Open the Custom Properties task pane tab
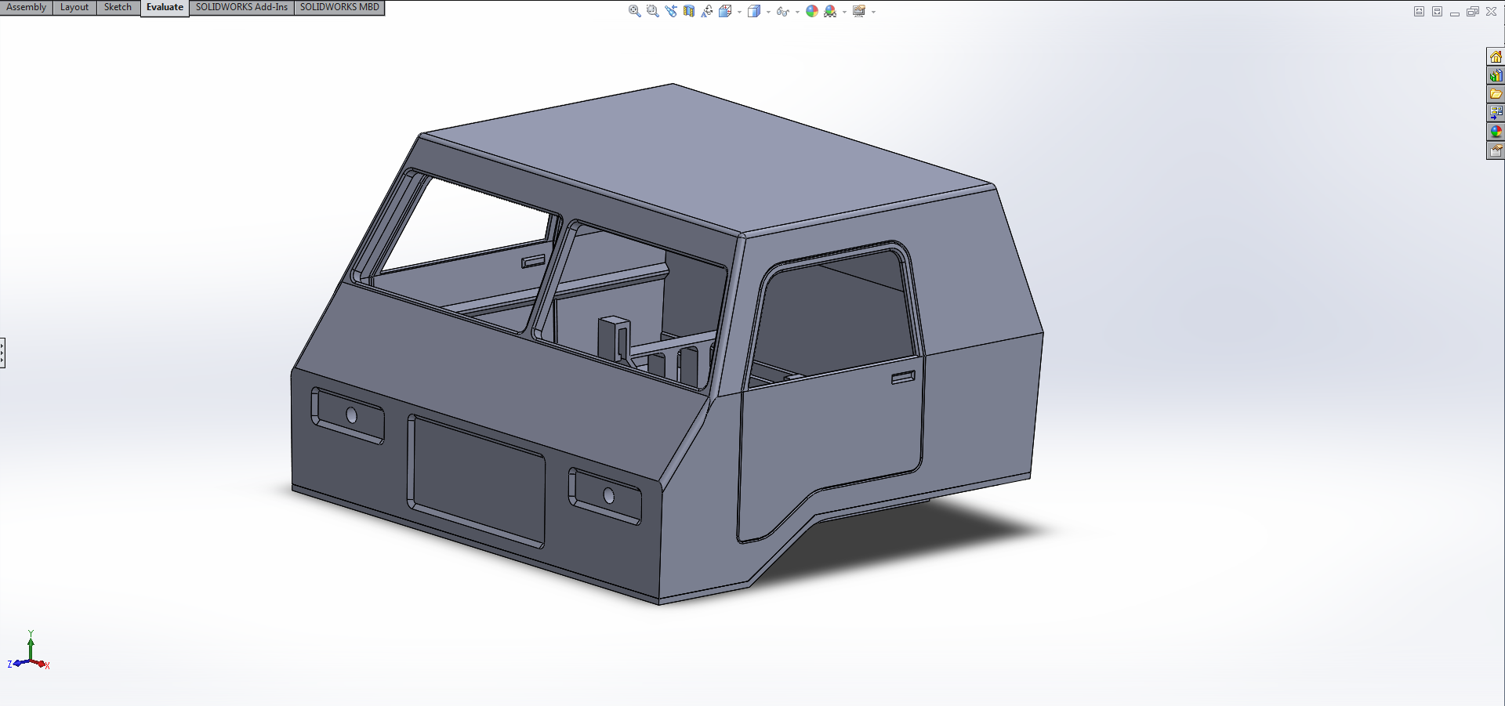This screenshot has height=706, width=1505. coord(1496,150)
